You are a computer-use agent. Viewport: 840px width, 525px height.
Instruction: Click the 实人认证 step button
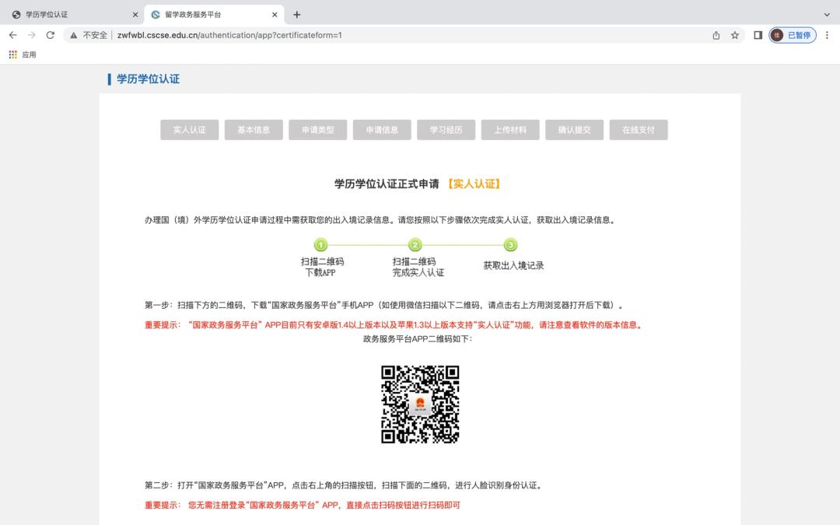[190, 130]
